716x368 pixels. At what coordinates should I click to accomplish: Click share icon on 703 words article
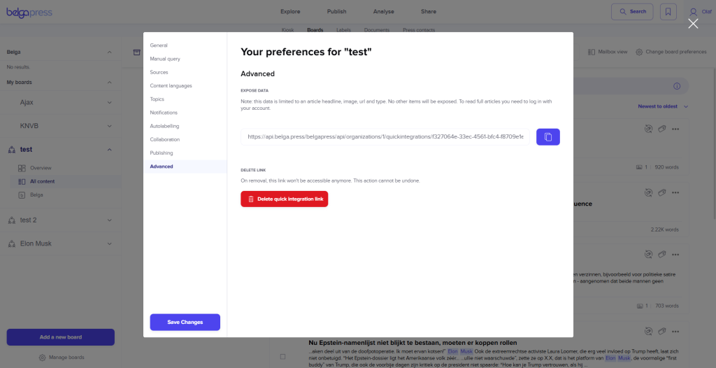pos(647,254)
